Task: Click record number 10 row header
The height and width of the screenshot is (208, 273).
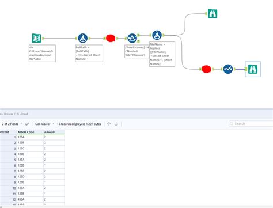Action: [x=8, y=188]
